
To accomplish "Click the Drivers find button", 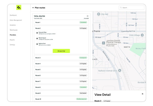I will (x=61, y=51).
